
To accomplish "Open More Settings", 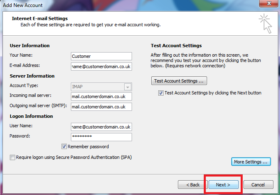I will pyautogui.click(x=251, y=162).
